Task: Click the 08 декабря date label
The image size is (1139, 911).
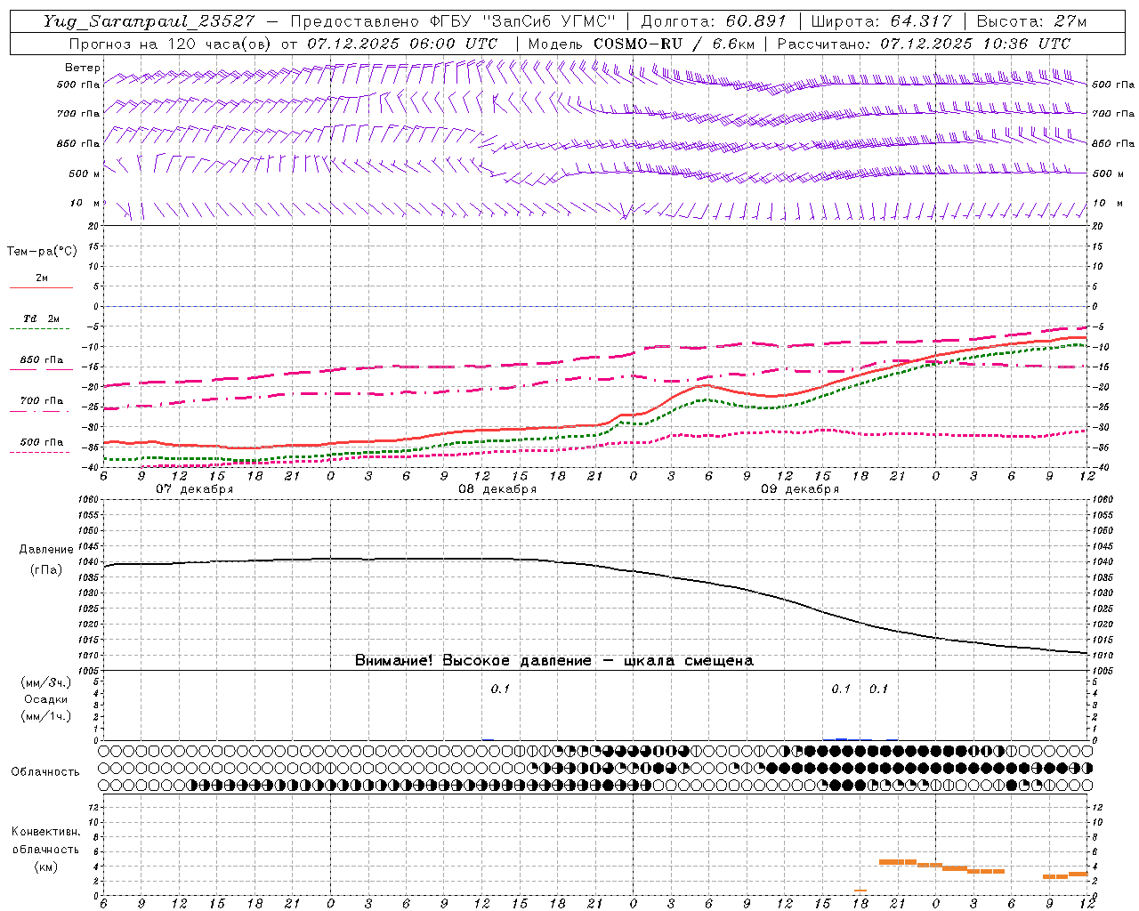Action: click(497, 489)
